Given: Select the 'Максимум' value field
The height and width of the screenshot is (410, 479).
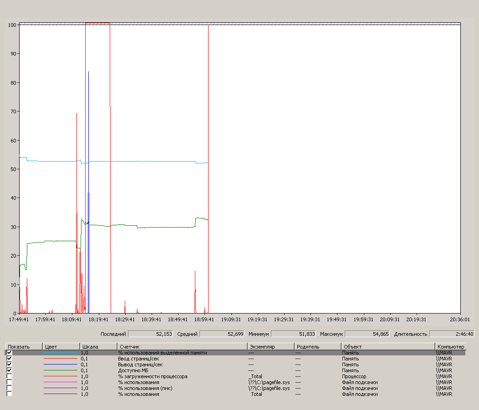Looking at the screenshot, I should 367,334.
